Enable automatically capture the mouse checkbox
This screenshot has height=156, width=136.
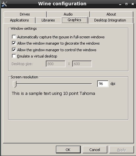point(14,37)
